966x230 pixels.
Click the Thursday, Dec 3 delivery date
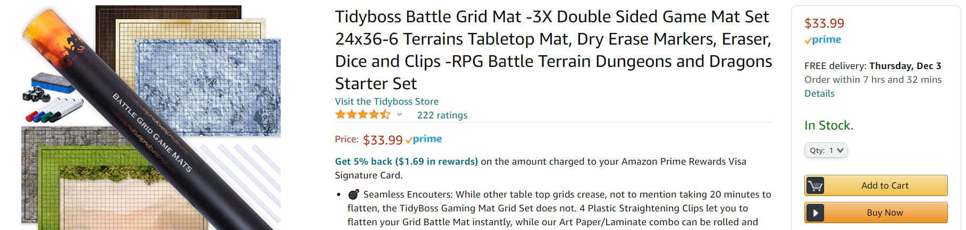click(x=905, y=66)
